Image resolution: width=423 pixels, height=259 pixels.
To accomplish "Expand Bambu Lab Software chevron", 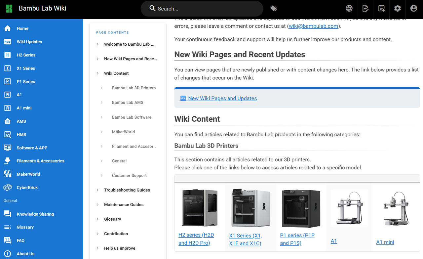I will click(x=101, y=117).
